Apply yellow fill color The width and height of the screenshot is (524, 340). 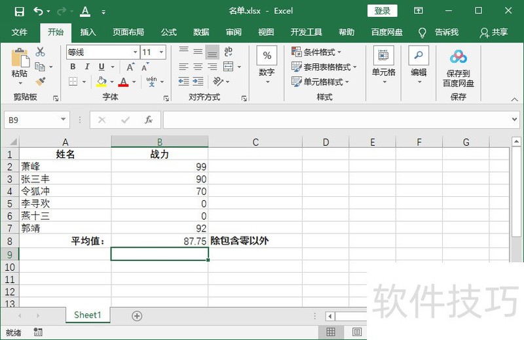click(x=102, y=82)
